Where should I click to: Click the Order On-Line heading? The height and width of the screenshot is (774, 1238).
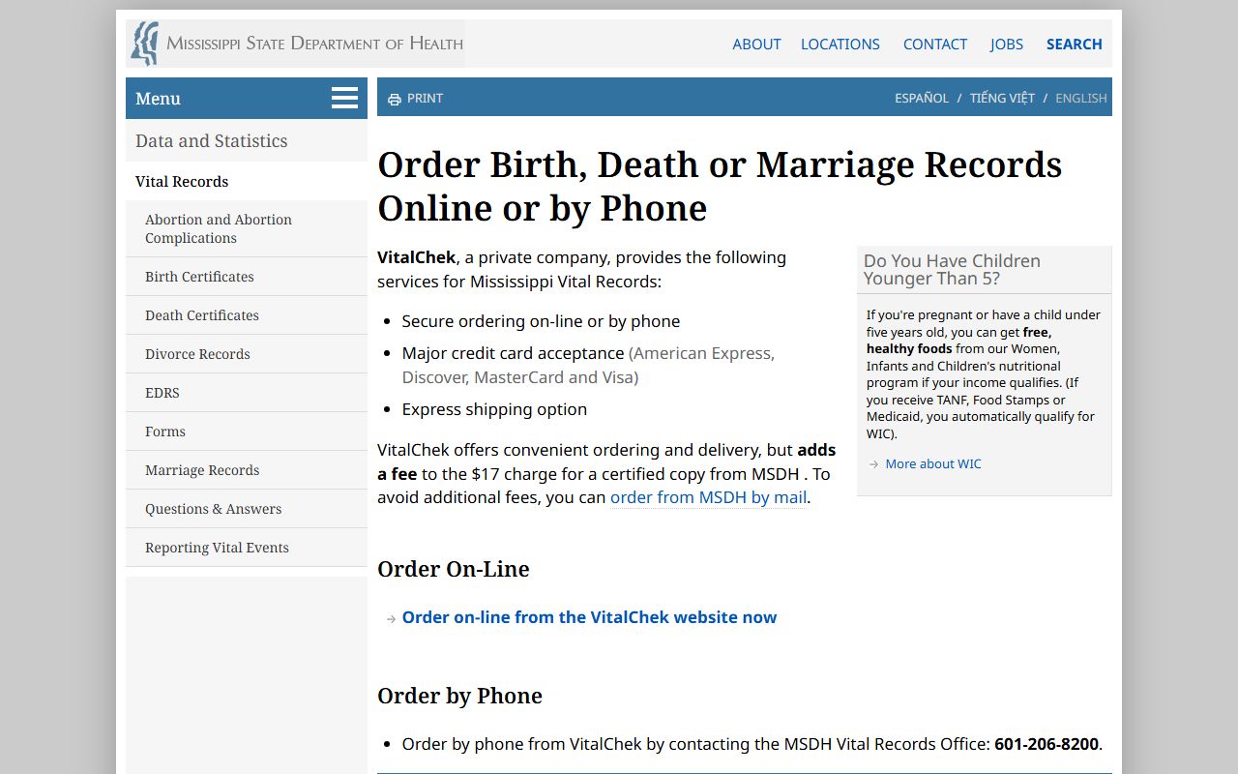[x=454, y=569]
